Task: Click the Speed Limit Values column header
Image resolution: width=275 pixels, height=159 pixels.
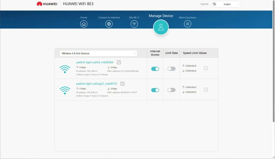Action: coord(195,53)
